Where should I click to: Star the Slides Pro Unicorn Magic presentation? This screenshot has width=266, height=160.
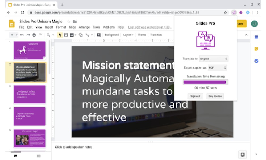[x=69, y=22]
